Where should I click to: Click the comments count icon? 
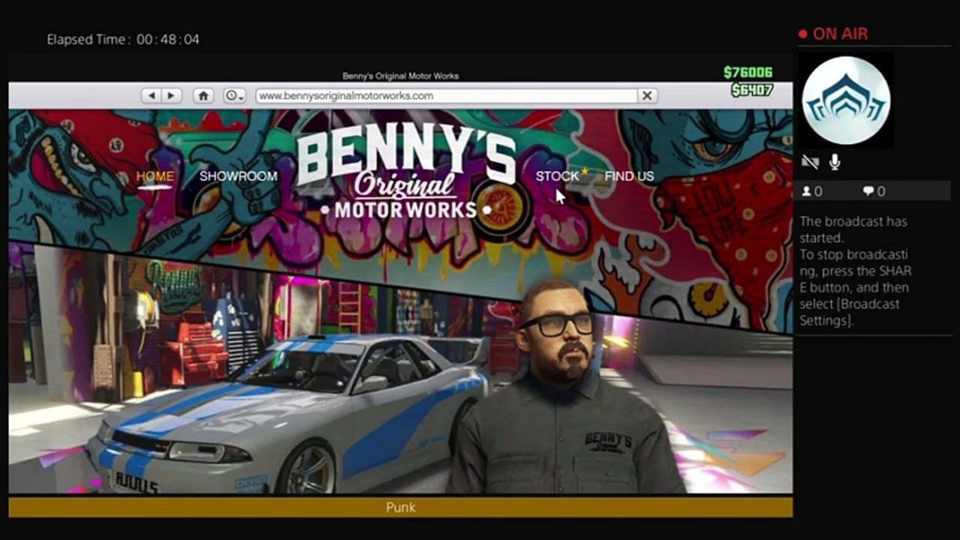pos(868,191)
